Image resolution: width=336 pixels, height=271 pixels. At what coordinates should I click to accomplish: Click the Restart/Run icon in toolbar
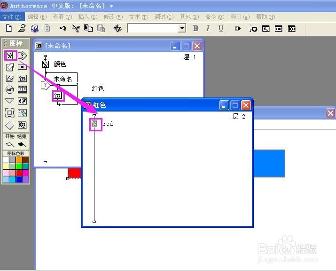pos(238,28)
